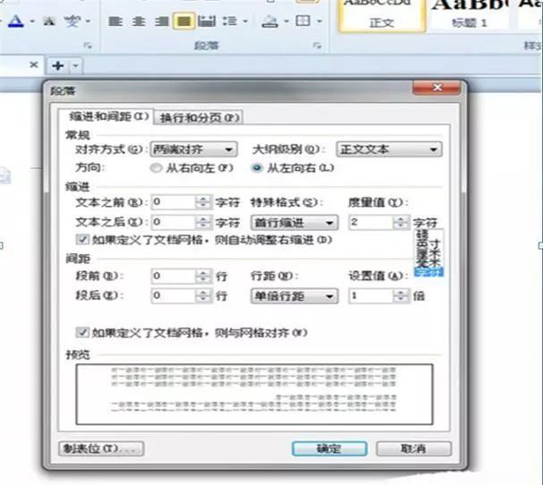
Task: Toggle the highlighted justify alignment icon
Action: (183, 21)
